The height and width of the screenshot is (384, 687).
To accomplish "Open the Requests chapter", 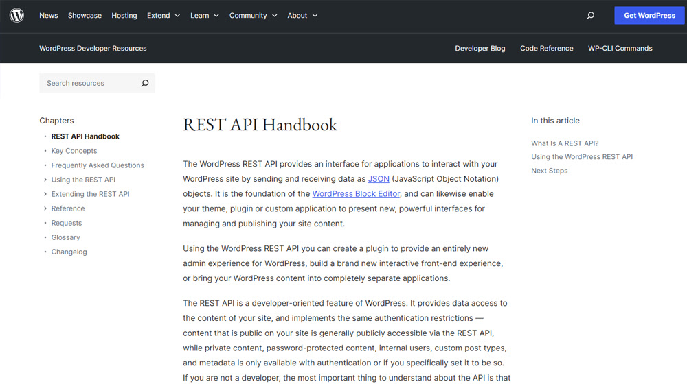I will click(x=66, y=223).
